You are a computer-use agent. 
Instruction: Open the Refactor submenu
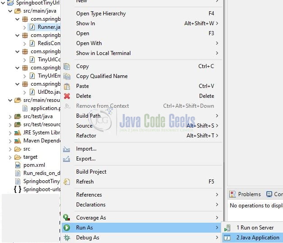142,136
